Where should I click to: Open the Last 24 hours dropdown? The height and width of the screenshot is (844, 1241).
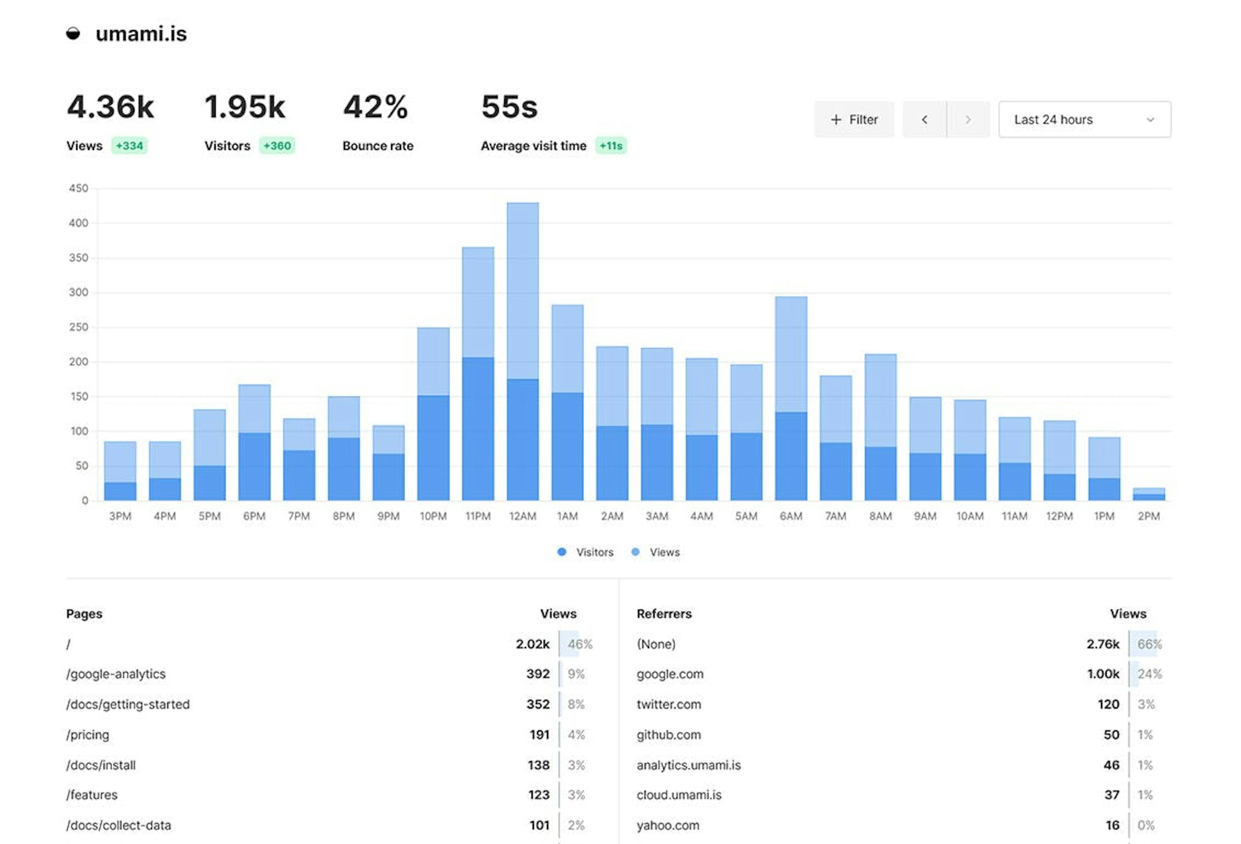tap(1085, 120)
